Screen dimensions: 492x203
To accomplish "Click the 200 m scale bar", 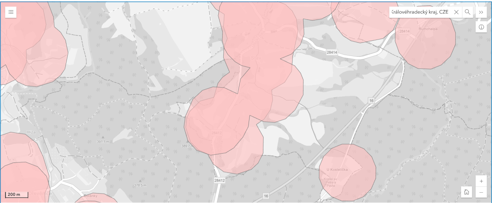I will 17,195.
